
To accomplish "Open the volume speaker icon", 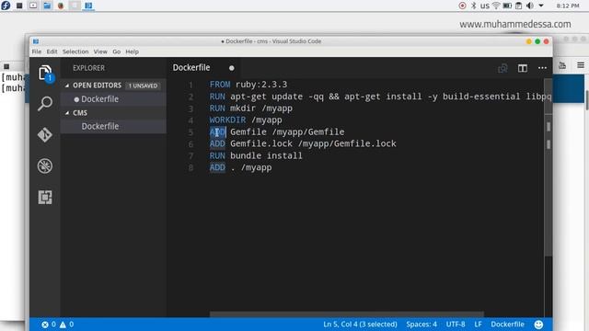I will click(530, 6).
